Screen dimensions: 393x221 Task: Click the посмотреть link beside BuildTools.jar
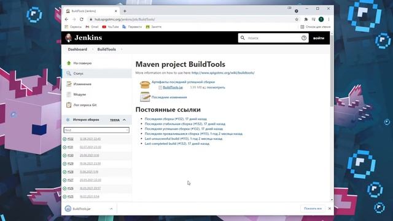pos(216,87)
